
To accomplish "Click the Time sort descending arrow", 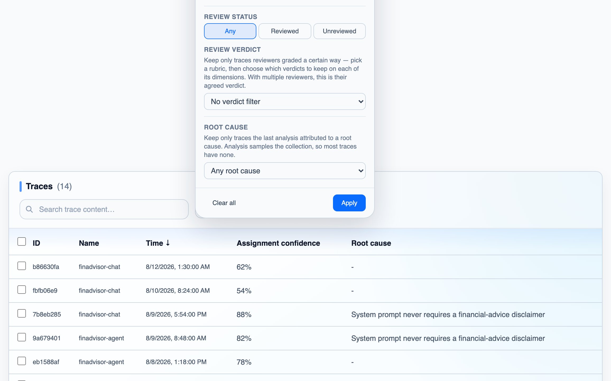I will 168,243.
